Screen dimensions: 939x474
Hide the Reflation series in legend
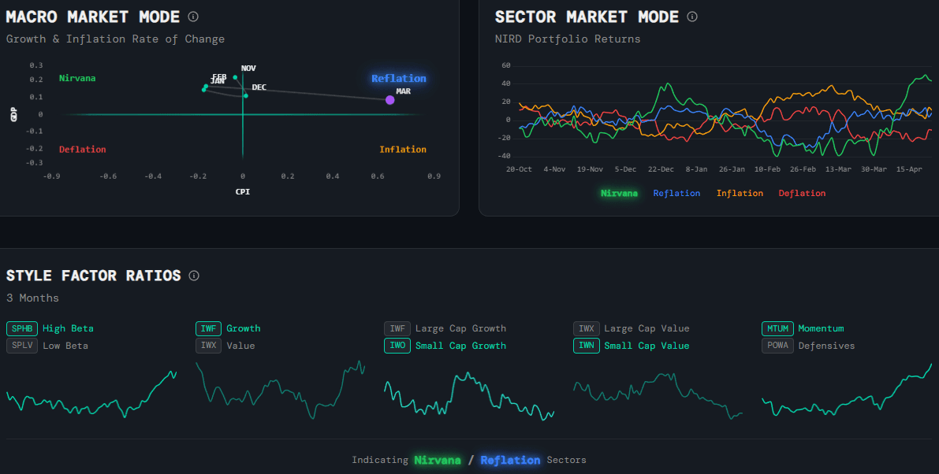point(676,193)
